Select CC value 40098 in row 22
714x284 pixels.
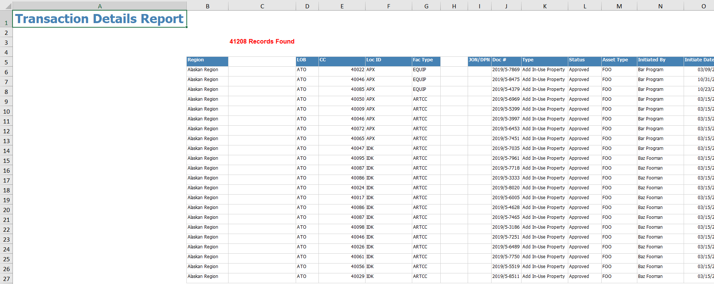click(342, 229)
